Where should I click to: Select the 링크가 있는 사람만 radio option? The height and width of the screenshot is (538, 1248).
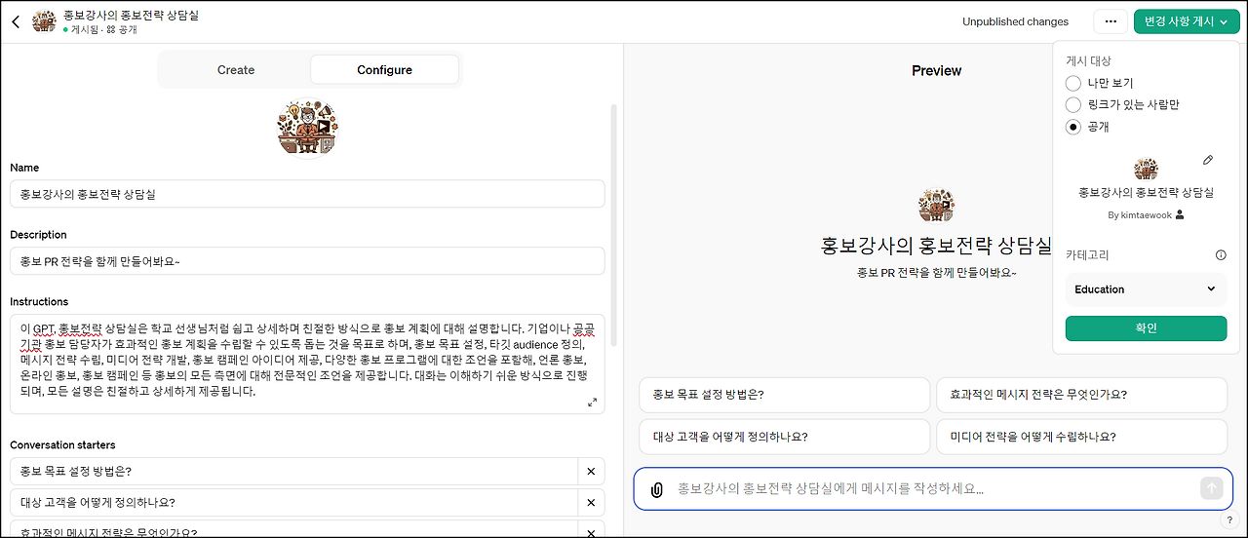coord(1073,105)
